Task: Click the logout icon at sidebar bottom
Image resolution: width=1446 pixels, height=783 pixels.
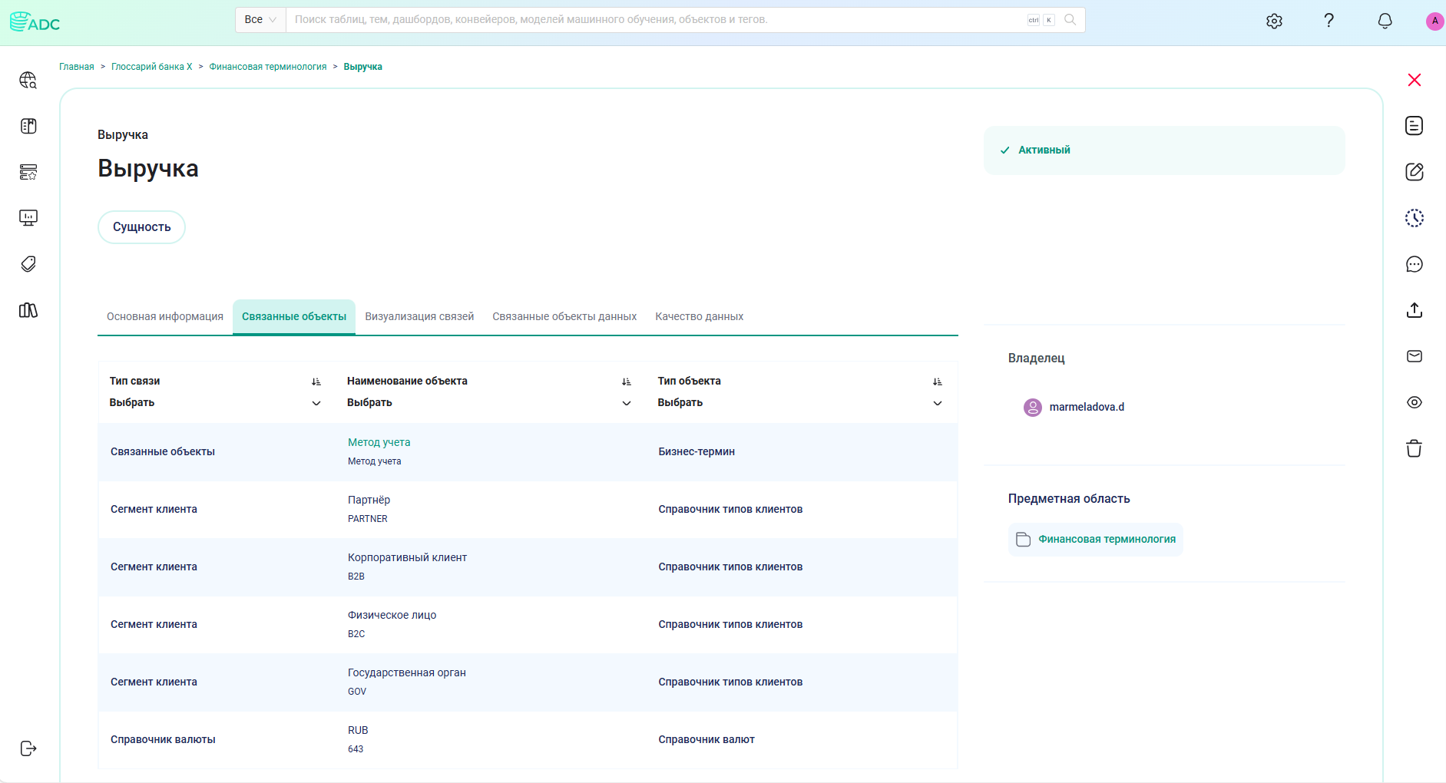Action: 28,748
